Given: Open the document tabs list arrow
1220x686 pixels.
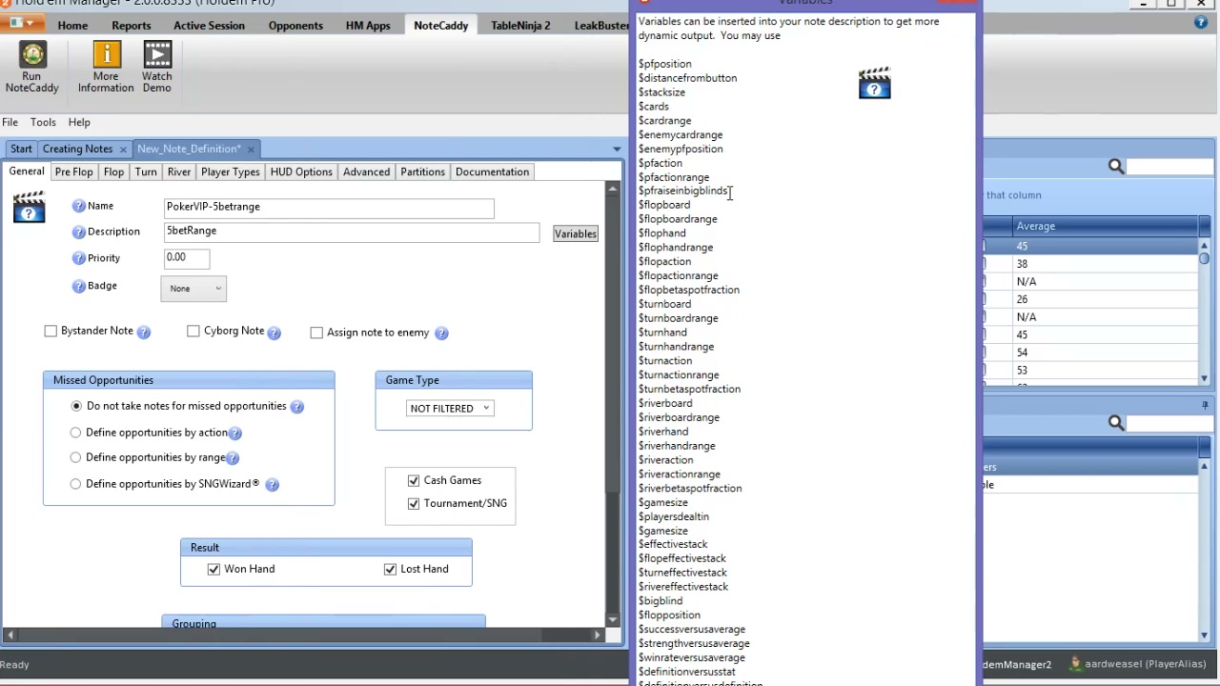Looking at the screenshot, I should pyautogui.click(x=617, y=150).
